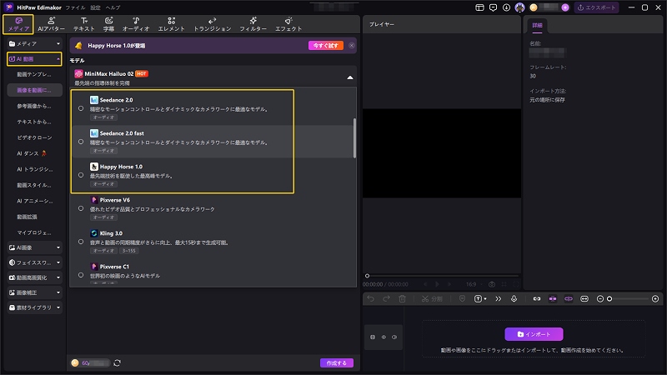Screen dimensions: 667x375
Task: Collapse the AI Video (AI 動画) sidebar section
Action: pos(34,59)
